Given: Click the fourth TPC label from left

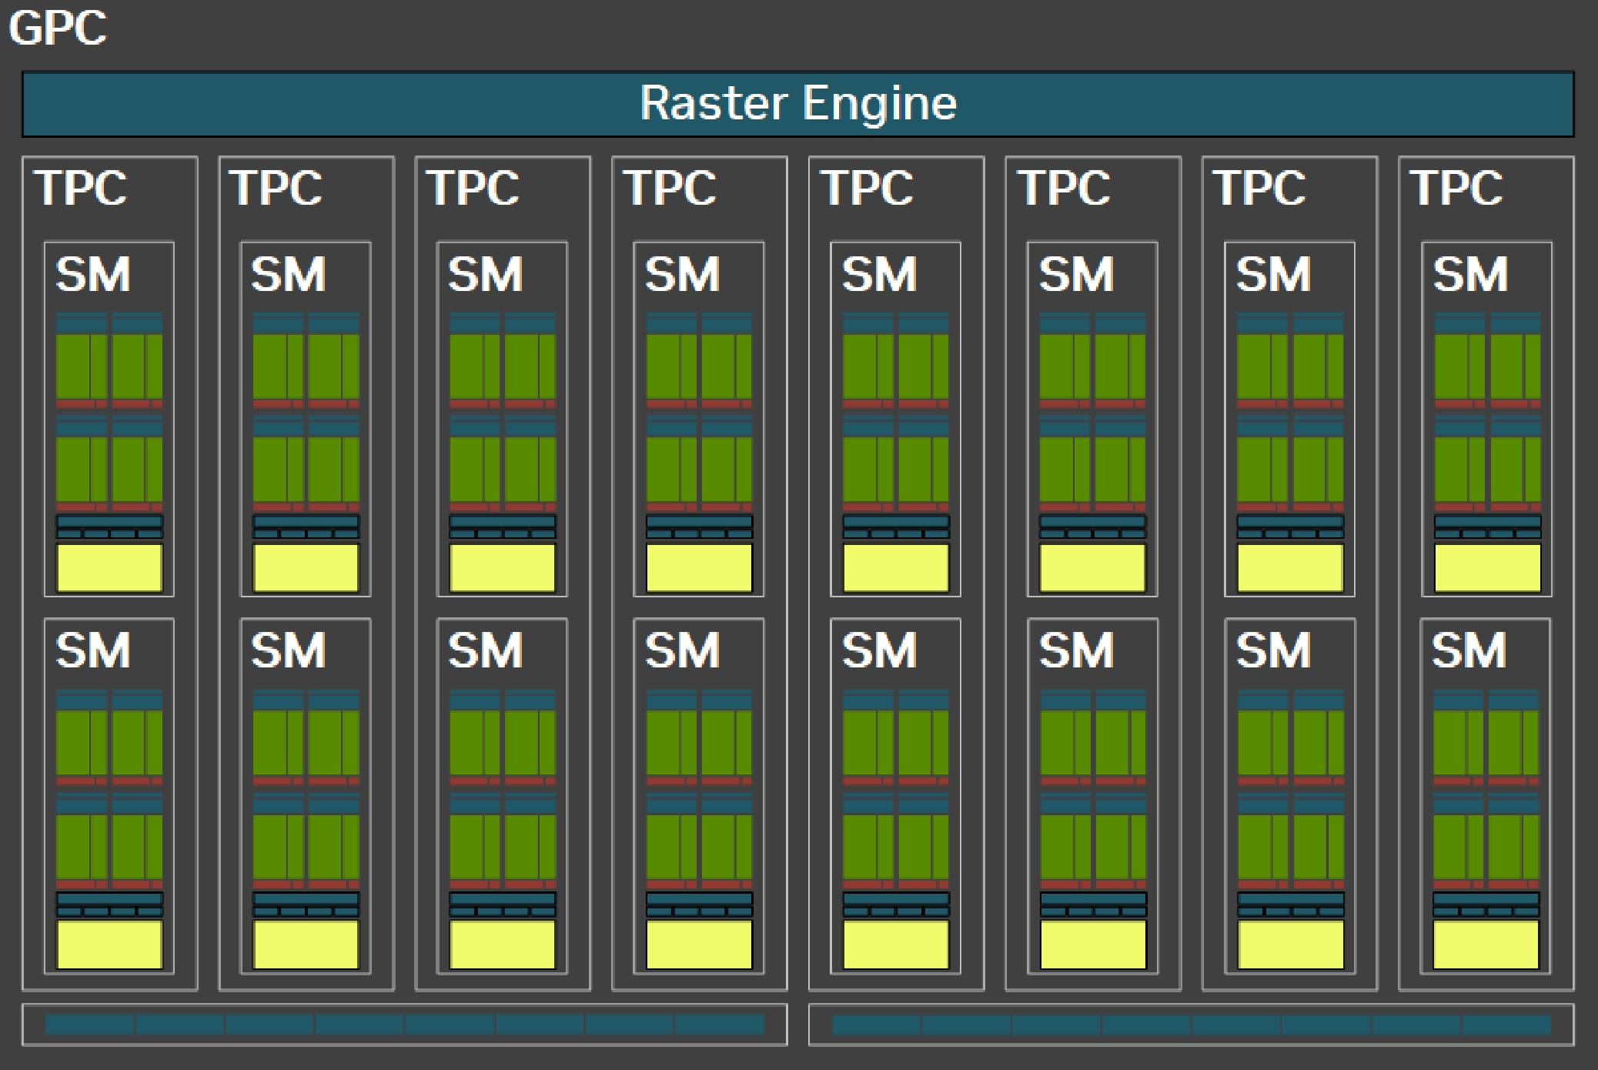Looking at the screenshot, I should [670, 188].
